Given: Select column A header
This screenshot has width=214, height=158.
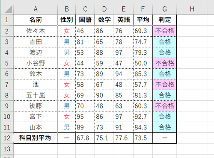Looking at the screenshot, I should 36,9.
